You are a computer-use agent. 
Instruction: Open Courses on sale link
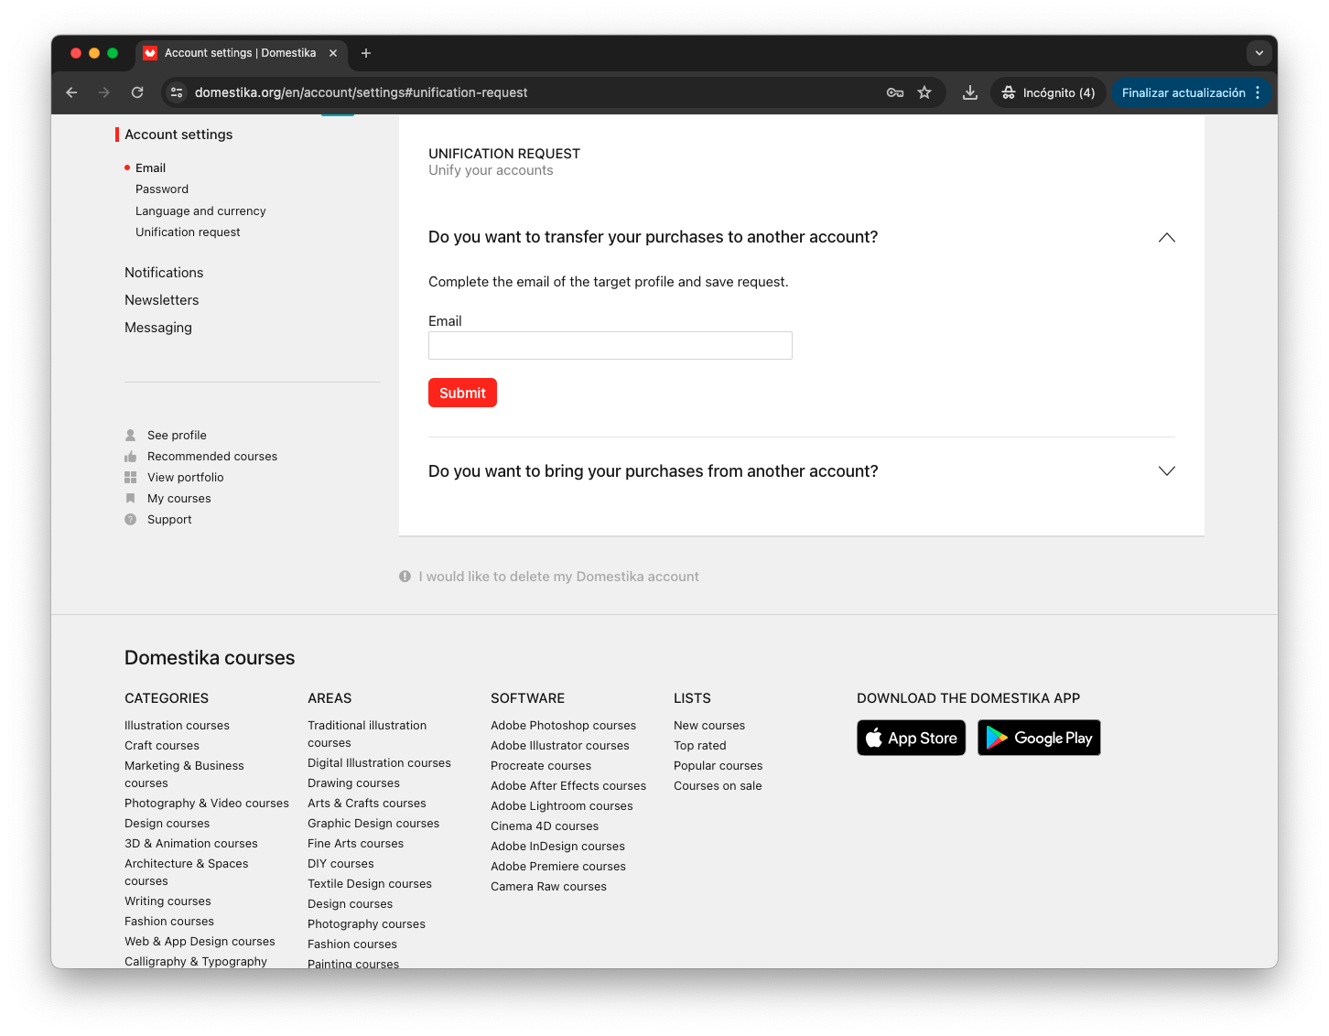(718, 786)
